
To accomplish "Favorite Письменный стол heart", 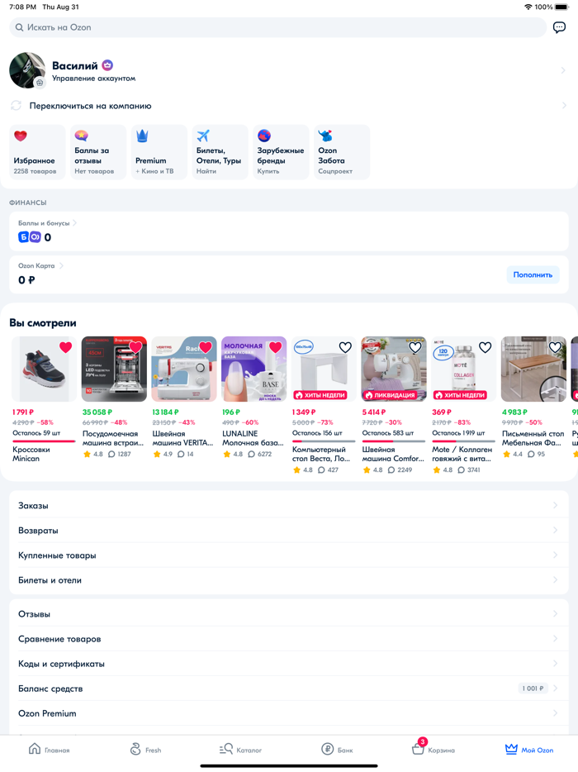I will pyautogui.click(x=555, y=347).
